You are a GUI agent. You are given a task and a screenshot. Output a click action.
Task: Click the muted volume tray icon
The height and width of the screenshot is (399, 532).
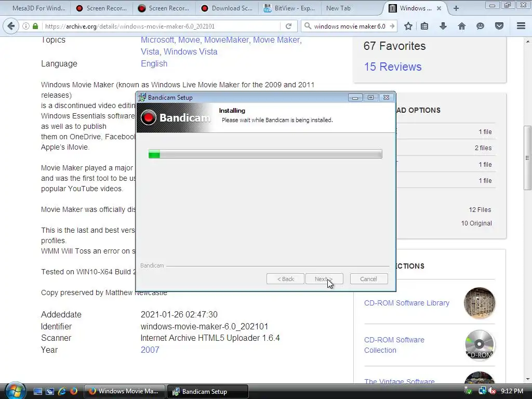click(x=492, y=391)
